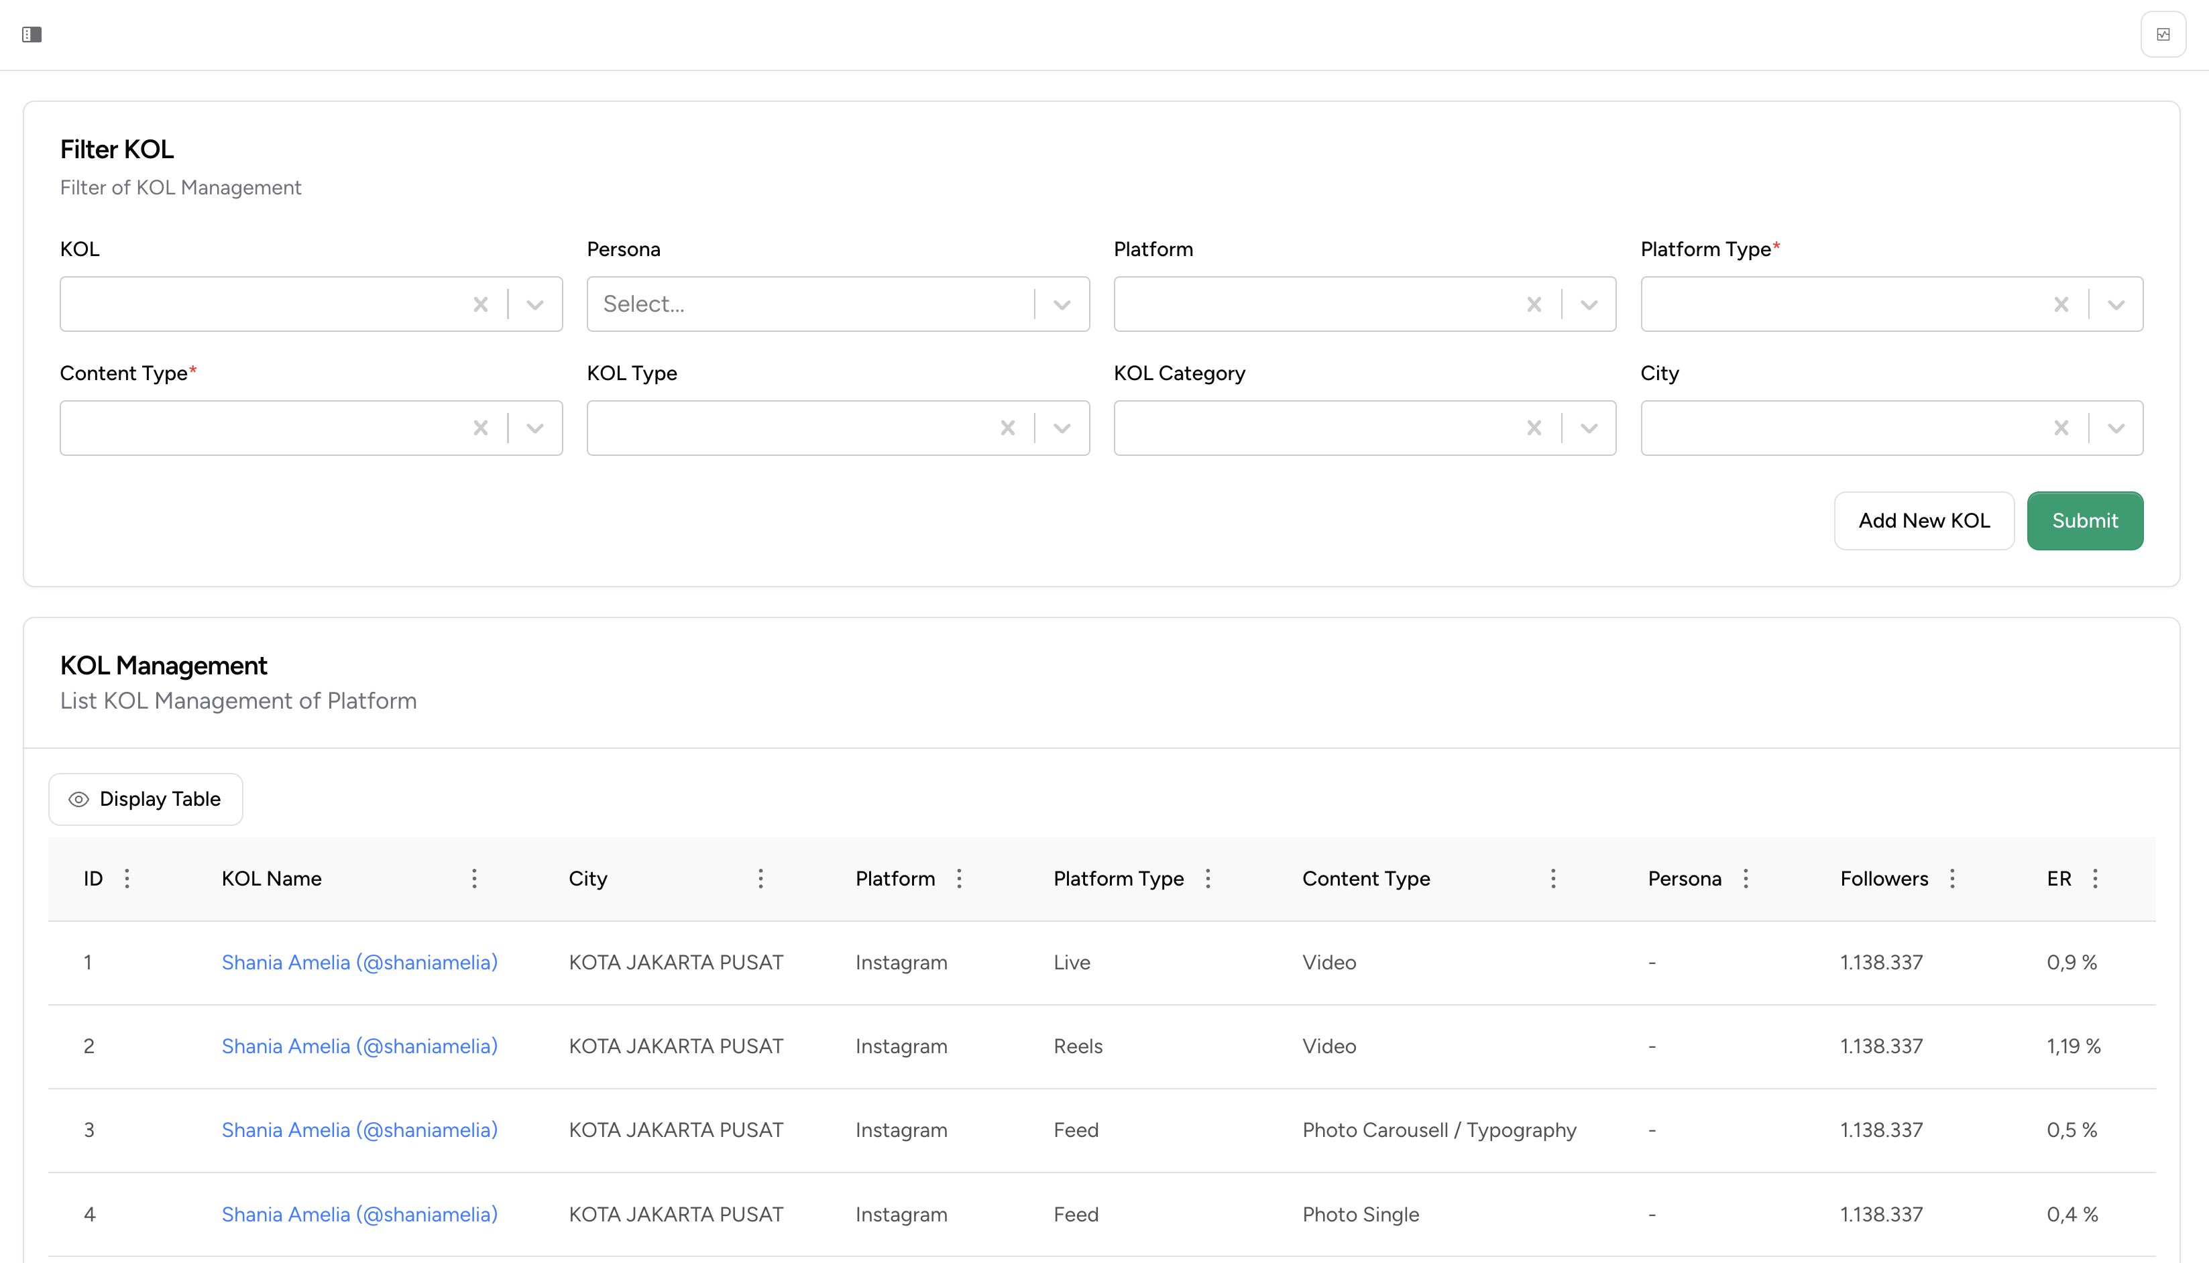Viewport: 2209px width, 1263px height.
Task: Expand the City filter dropdown arrow
Action: [2116, 428]
